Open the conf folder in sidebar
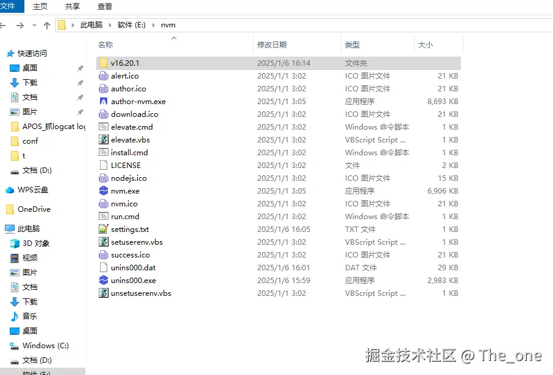Viewport: 553px width, 375px height. 30,141
